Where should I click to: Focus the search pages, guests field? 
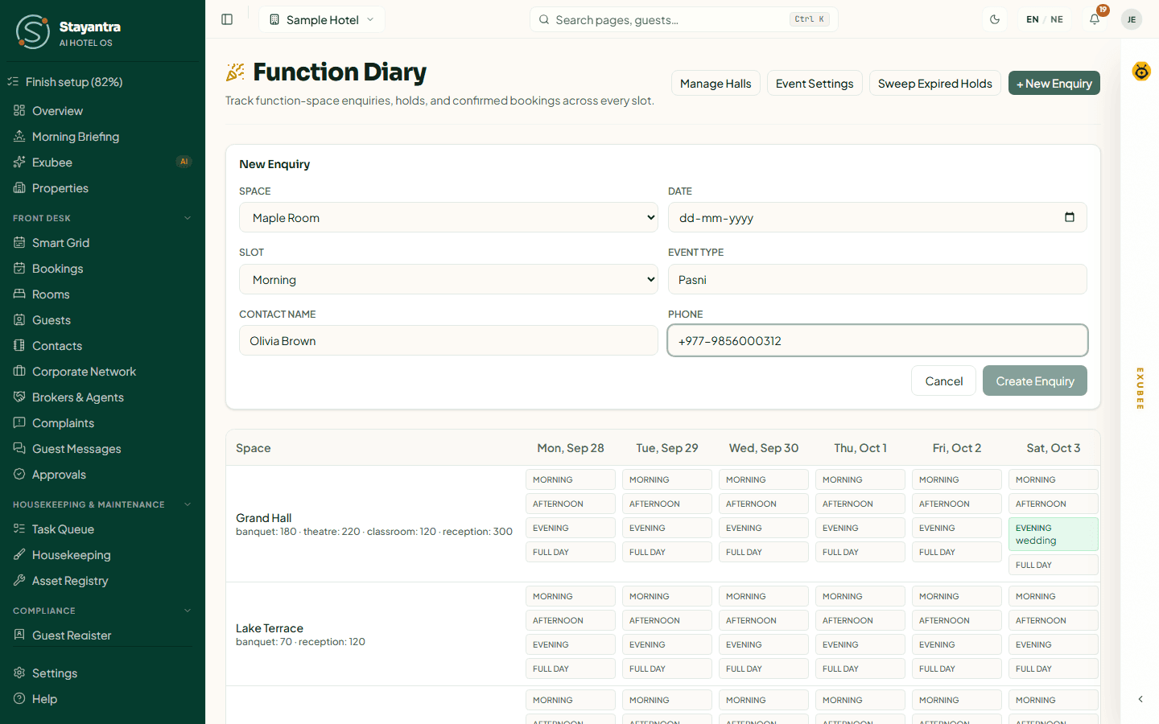[684, 19]
